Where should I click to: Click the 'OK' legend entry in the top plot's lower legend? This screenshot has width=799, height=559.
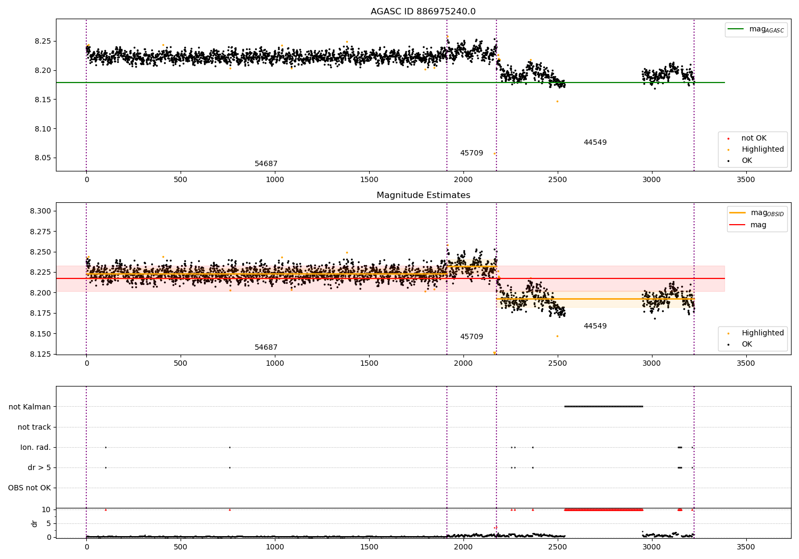740,161
